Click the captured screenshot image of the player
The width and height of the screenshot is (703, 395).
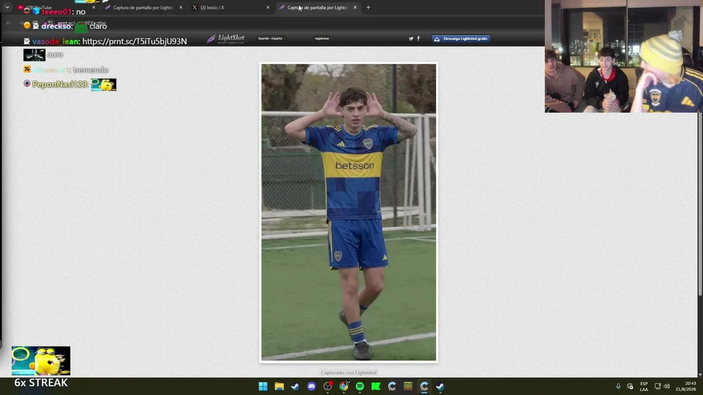pyautogui.click(x=349, y=212)
